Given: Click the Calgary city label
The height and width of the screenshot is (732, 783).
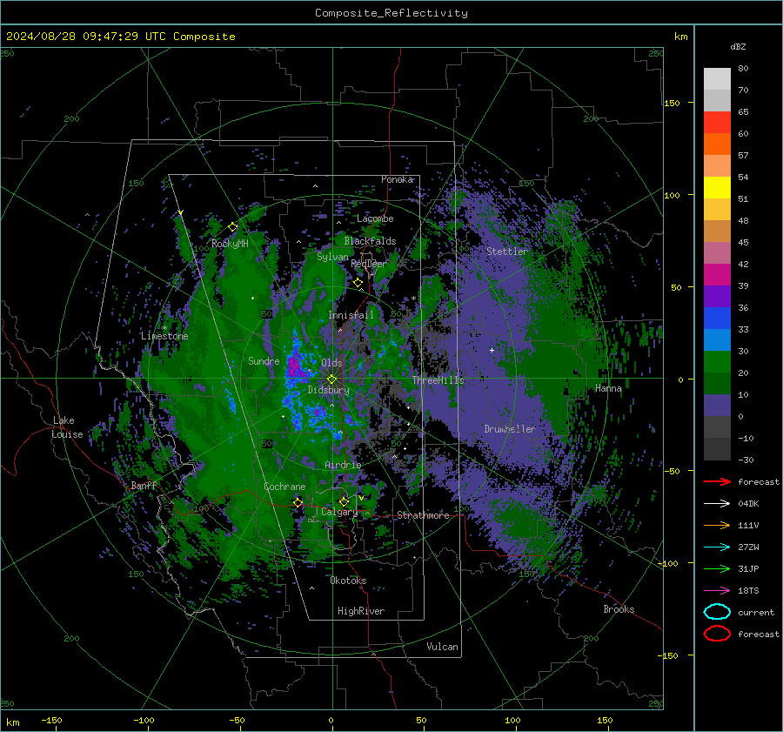Looking at the screenshot, I should click(x=339, y=512).
